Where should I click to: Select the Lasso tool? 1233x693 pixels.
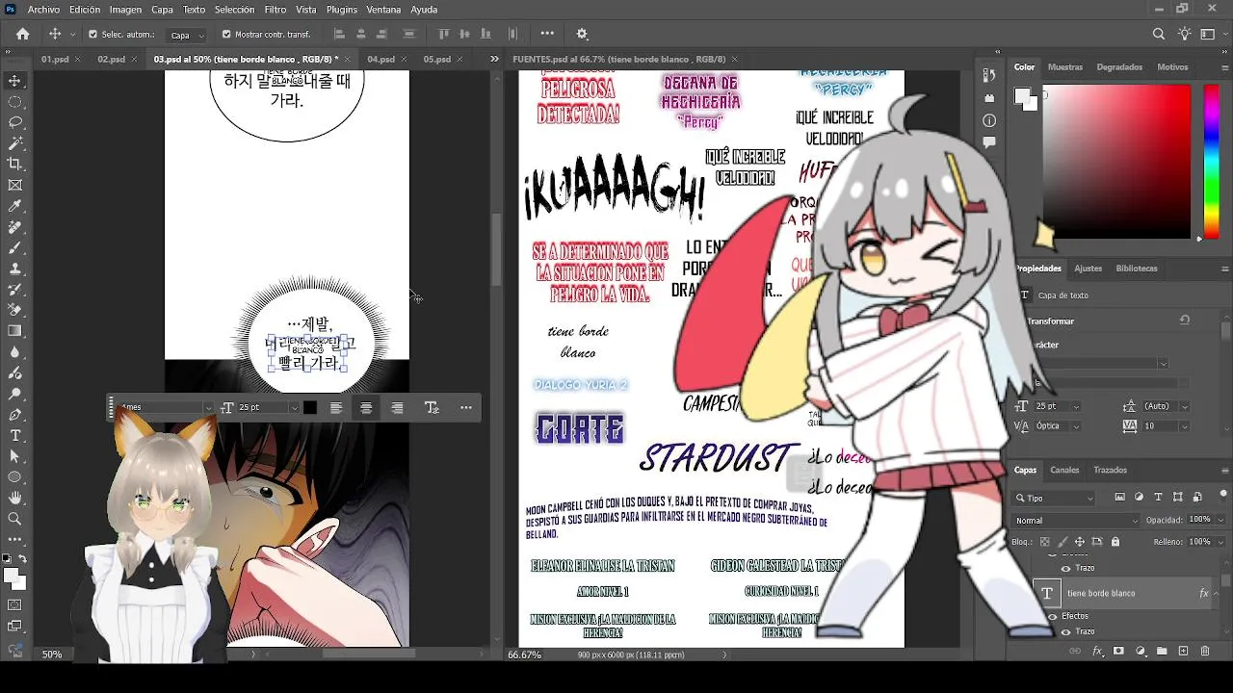tap(14, 122)
